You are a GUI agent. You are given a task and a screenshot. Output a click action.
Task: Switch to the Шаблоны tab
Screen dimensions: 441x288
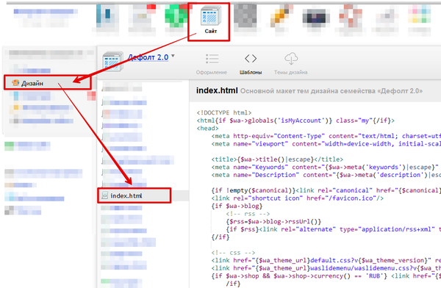(x=251, y=64)
